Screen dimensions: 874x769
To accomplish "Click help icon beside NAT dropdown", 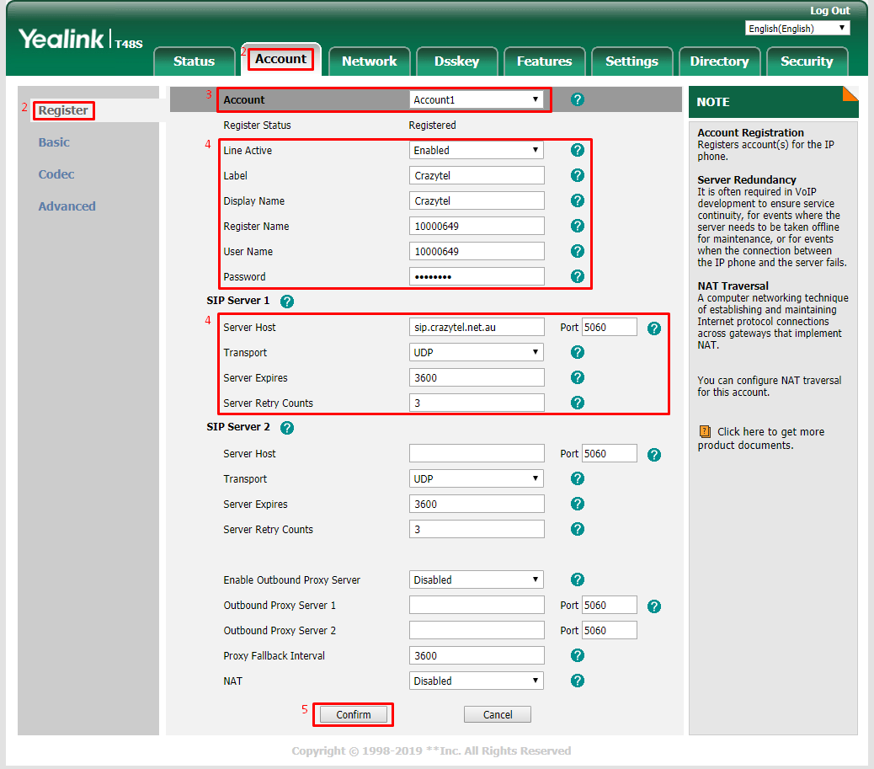I will [x=577, y=681].
